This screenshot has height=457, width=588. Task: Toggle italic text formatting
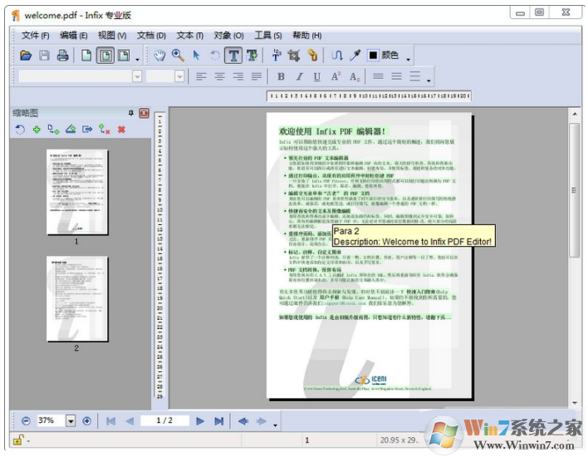point(299,76)
